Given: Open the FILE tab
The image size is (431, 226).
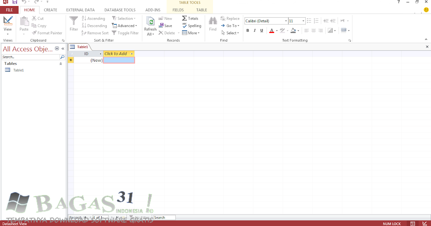Looking at the screenshot, I should click(9, 10).
